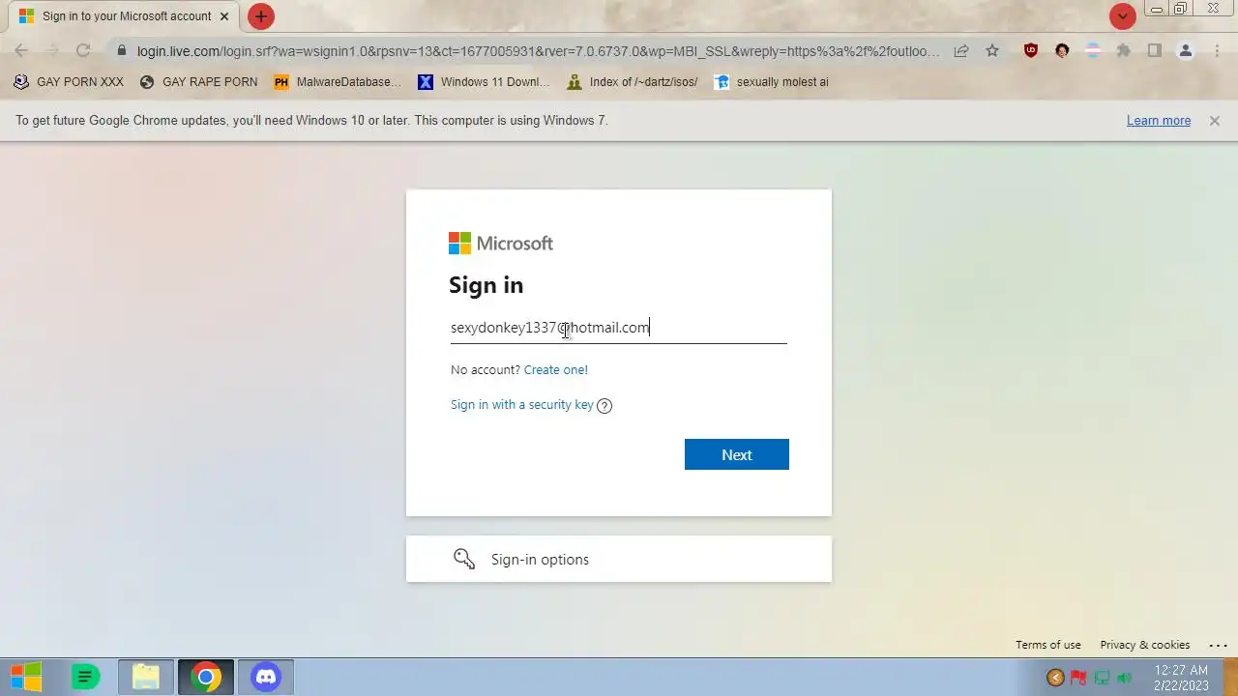Screen dimensions: 1238x696
Task: Open the Chrome profile menu
Action: (1186, 51)
